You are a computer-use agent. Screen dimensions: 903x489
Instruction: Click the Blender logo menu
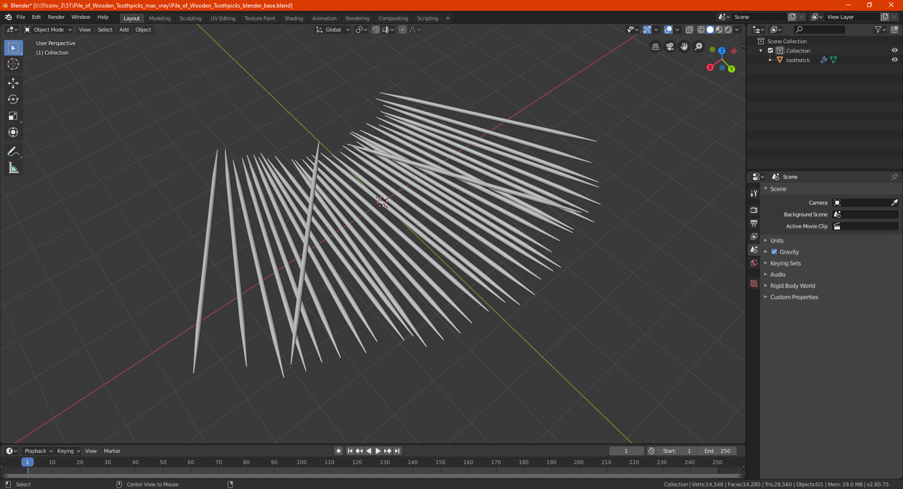8,17
